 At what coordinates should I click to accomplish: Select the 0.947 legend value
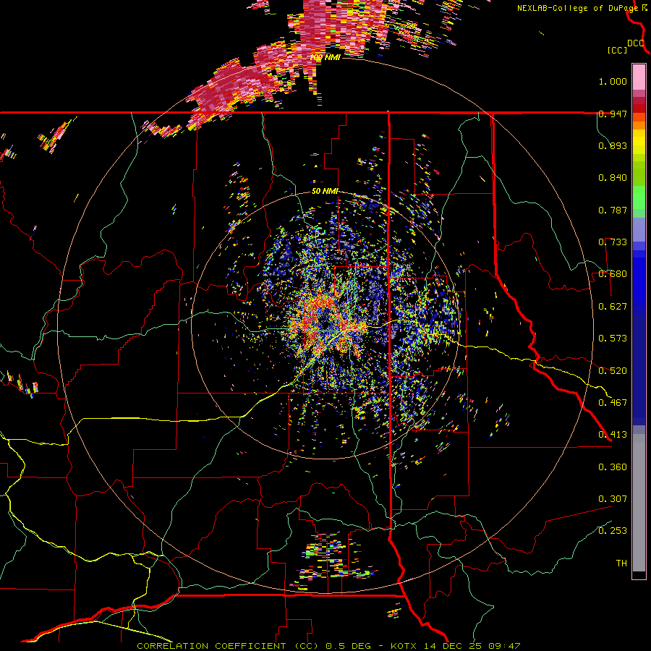pyautogui.click(x=613, y=114)
